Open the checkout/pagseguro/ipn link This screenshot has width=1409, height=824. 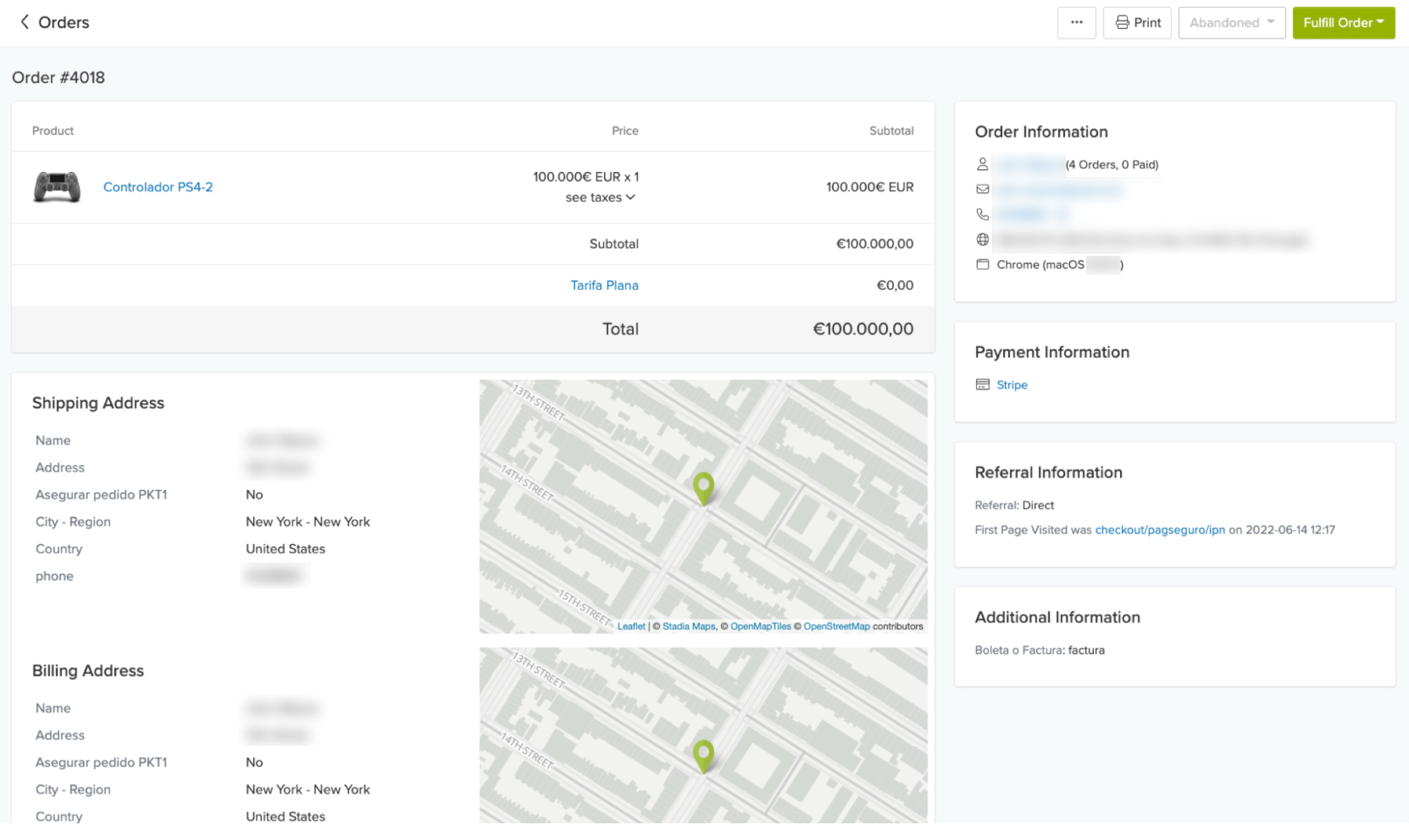1159,529
